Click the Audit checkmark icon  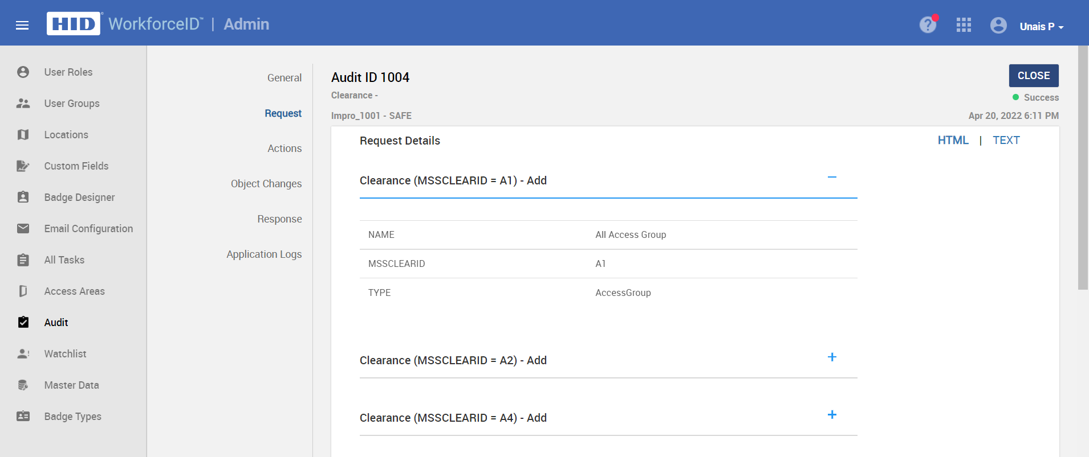[23, 322]
